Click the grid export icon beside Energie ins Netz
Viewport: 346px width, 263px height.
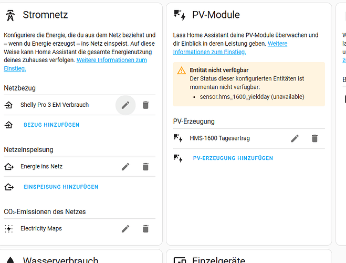click(9, 167)
